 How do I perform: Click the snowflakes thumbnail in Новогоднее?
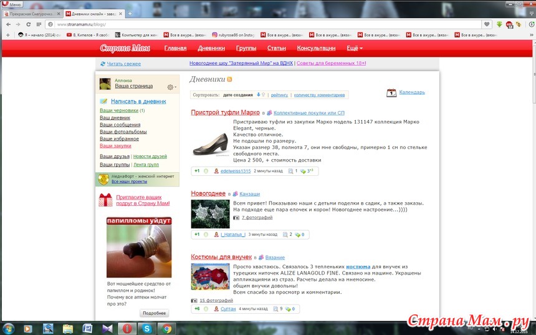(210, 214)
